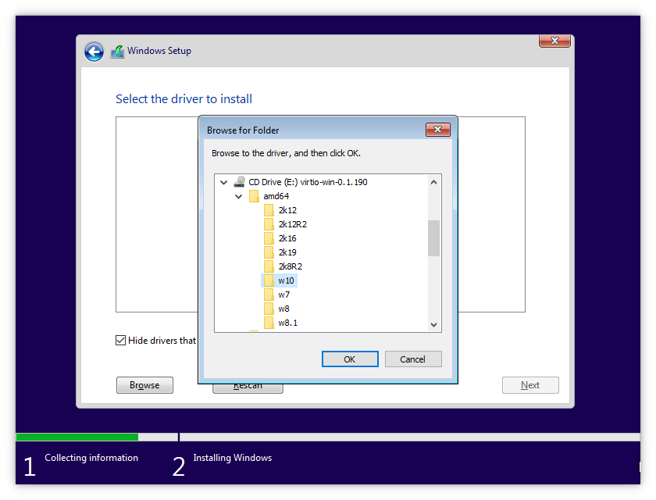The height and width of the screenshot is (500, 656).
Task: Click the w8.1 folder icon
Action: coord(269,323)
